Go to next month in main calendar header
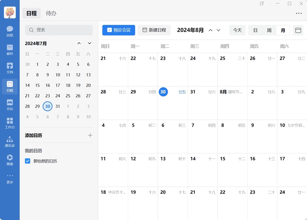Image resolution: width=307 pixels, height=220 pixels. [219, 30]
